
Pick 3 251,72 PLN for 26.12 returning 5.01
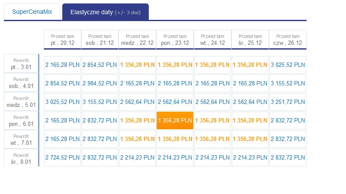pos(288,102)
